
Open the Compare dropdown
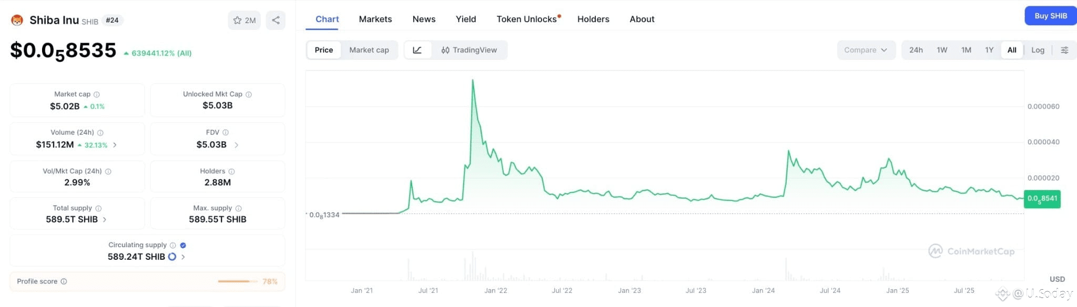coord(866,50)
